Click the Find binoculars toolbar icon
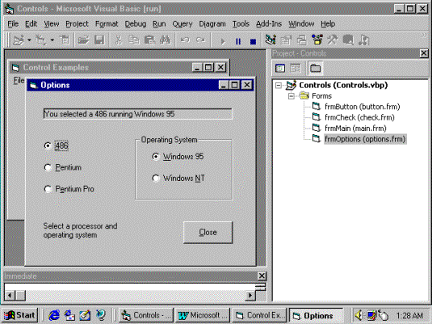The height and width of the screenshot is (324, 432). coord(165,40)
